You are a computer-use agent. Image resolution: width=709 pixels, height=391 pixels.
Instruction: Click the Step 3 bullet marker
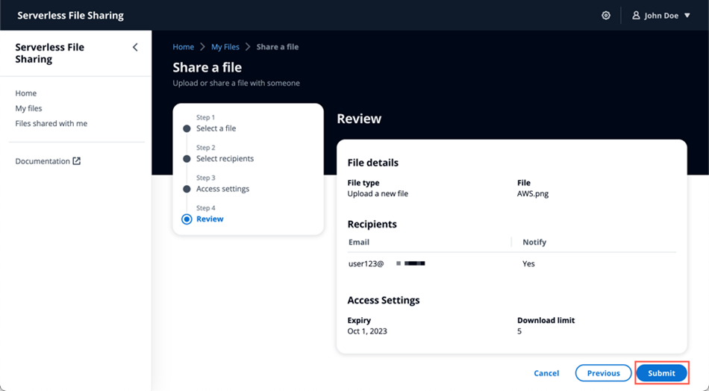click(187, 189)
